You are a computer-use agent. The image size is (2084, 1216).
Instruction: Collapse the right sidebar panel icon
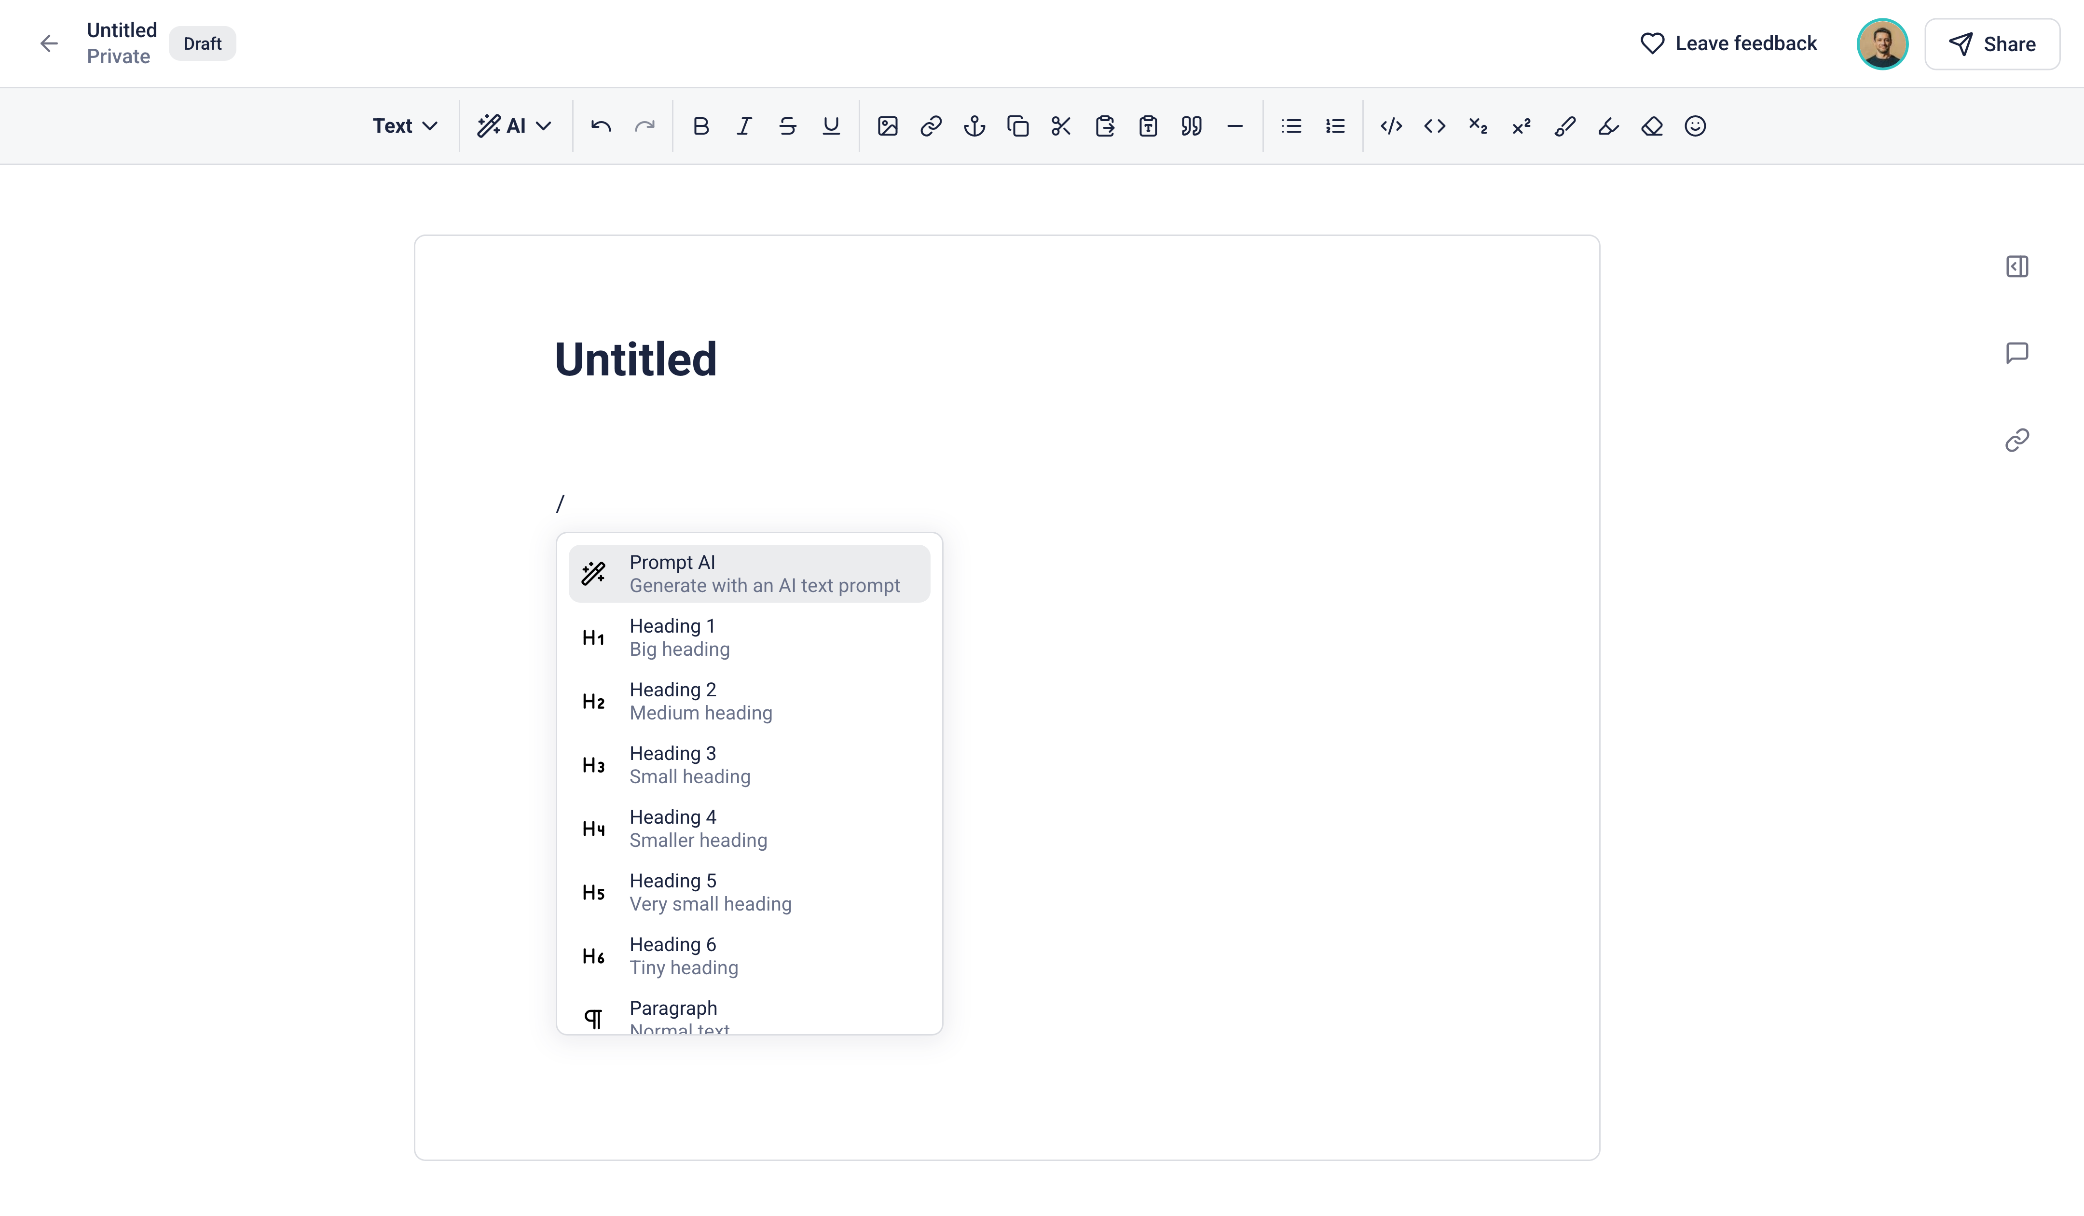pos(2016,266)
